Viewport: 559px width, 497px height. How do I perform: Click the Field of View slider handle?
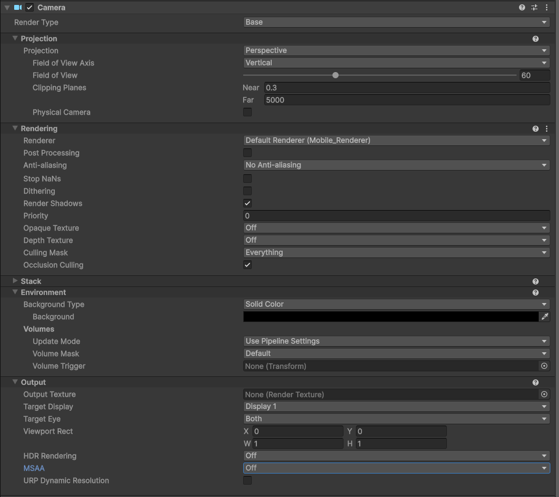[x=336, y=75]
